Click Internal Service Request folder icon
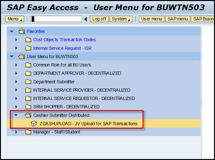 (x=28, y=48)
